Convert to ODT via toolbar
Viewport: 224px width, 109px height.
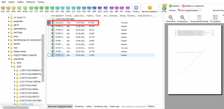(89, 9)
